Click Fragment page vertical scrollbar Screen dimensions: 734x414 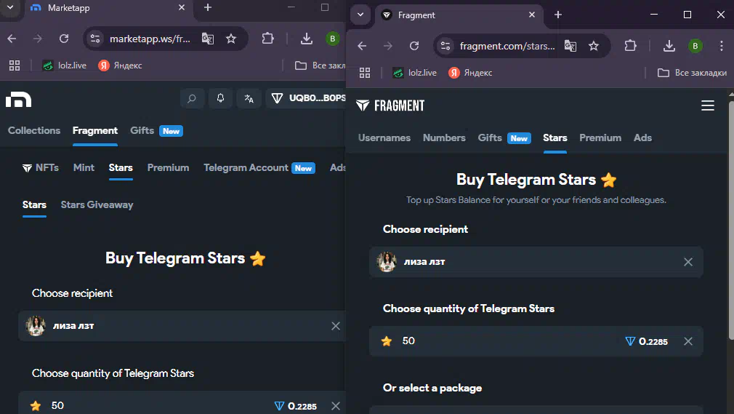click(x=731, y=220)
